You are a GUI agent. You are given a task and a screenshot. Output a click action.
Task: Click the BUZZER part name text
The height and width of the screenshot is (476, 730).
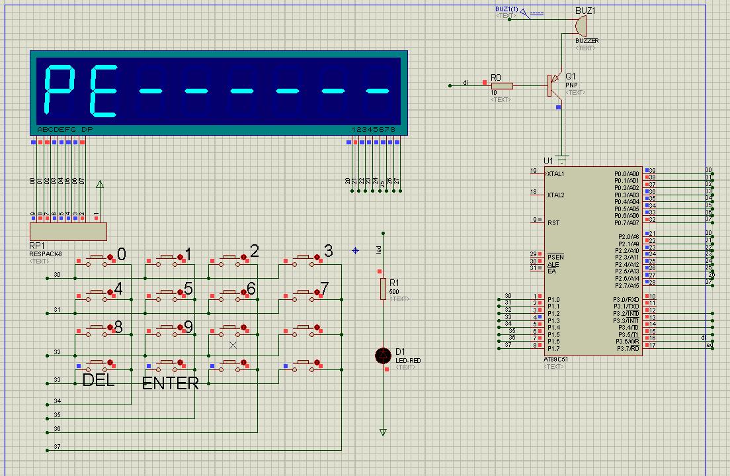[587, 41]
